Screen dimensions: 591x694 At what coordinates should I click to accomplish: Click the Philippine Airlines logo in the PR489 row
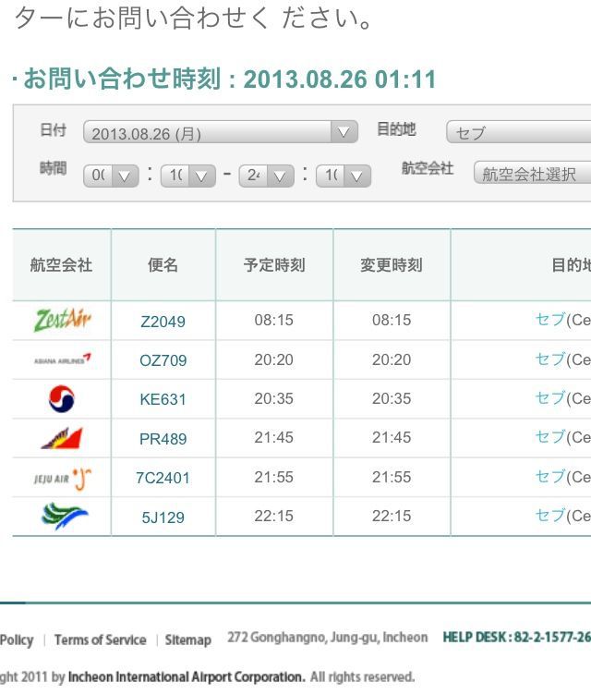coord(62,438)
